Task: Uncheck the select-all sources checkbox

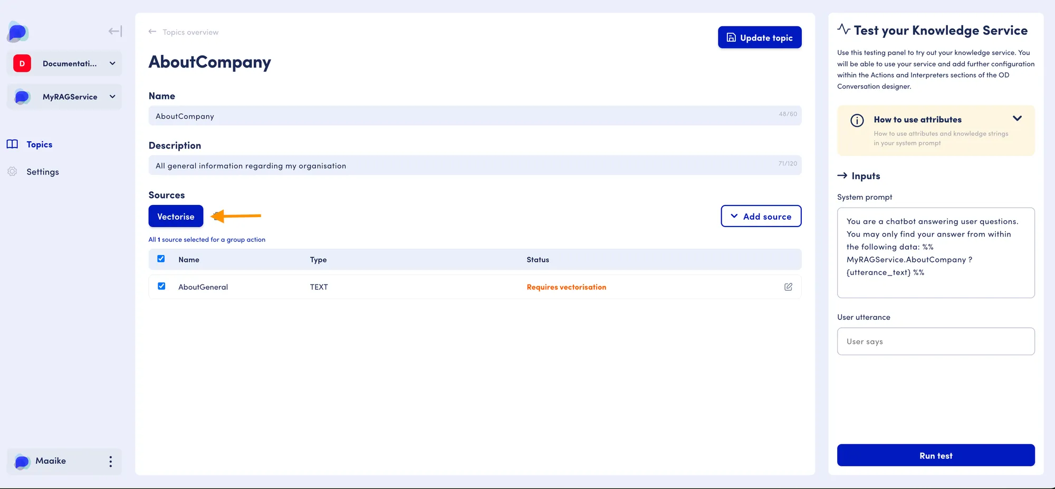Action: coord(161,259)
